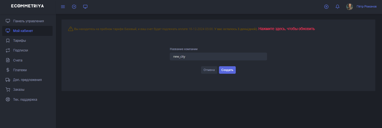Click the circled checkmark icon in header
Image resolution: width=382 pixels, height=128 pixels.
click(74, 7)
